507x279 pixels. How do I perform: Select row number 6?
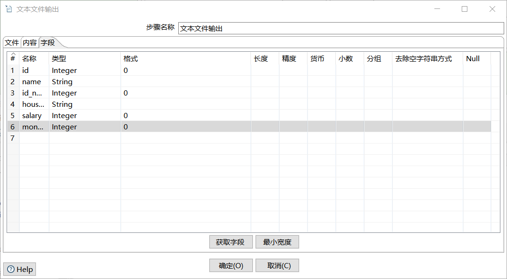click(x=13, y=127)
